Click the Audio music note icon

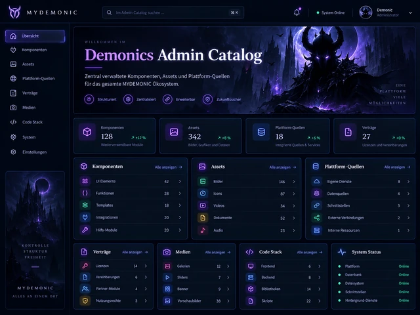[203, 230]
